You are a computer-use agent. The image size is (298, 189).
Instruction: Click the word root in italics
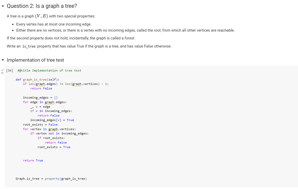point(157,30)
